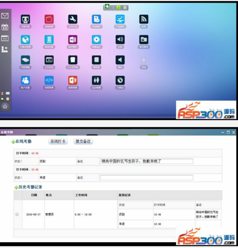Viewport: 238px width, 248px height.
Task: Open mail envelope in left sidebar
Action: point(5,16)
